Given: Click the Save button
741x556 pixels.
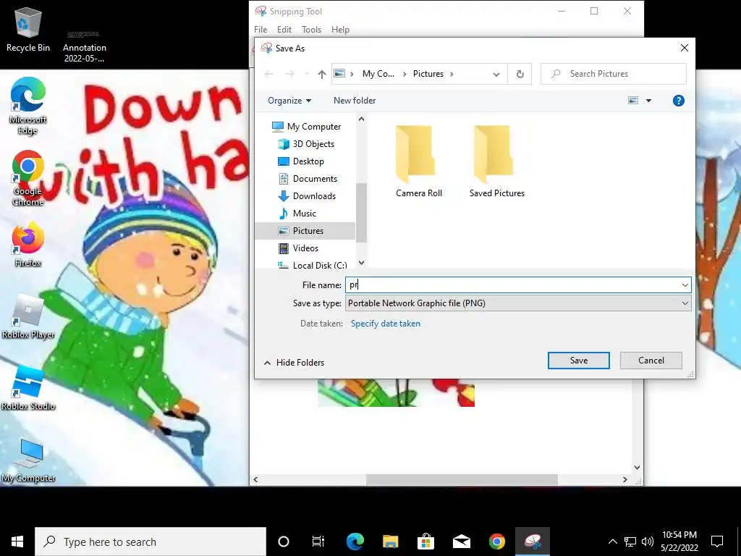Looking at the screenshot, I should tap(579, 361).
